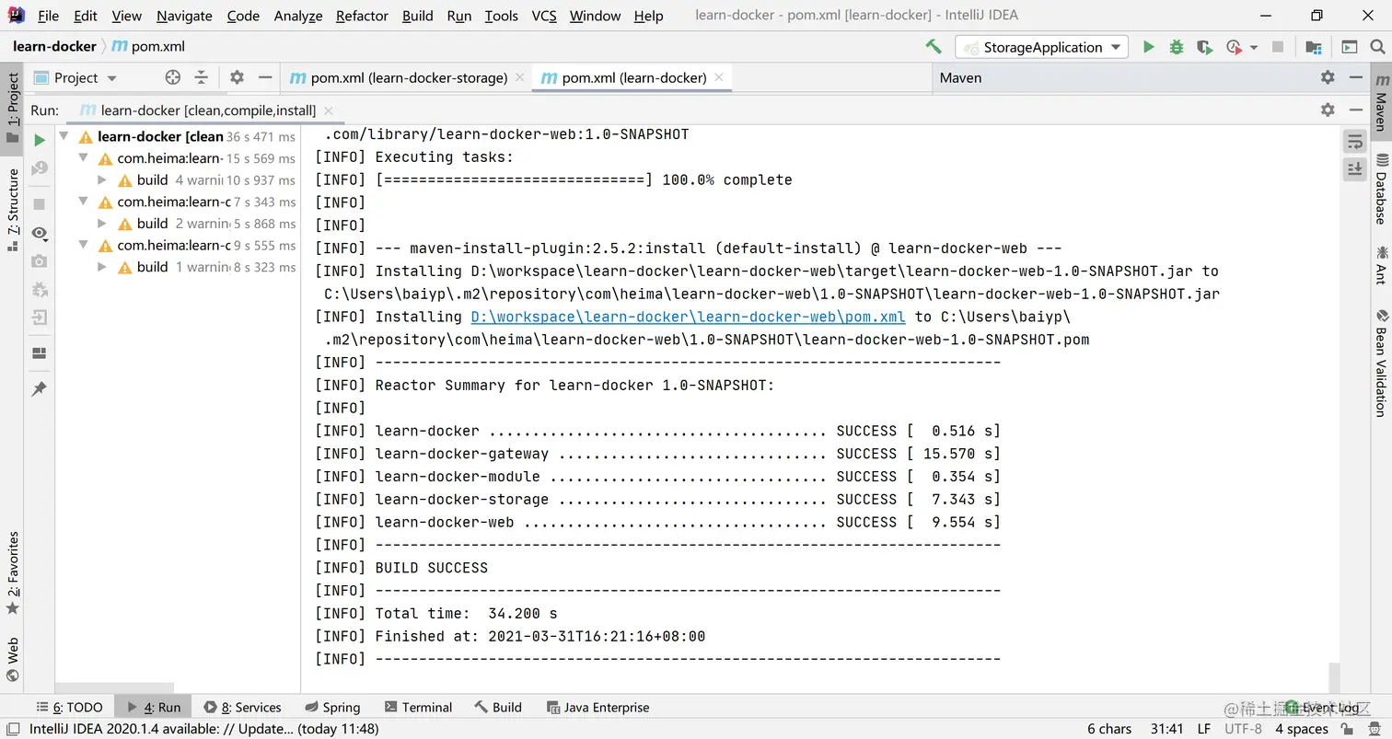Expand the build node with 4 warnings
The image size is (1392, 739).
[x=101, y=179]
